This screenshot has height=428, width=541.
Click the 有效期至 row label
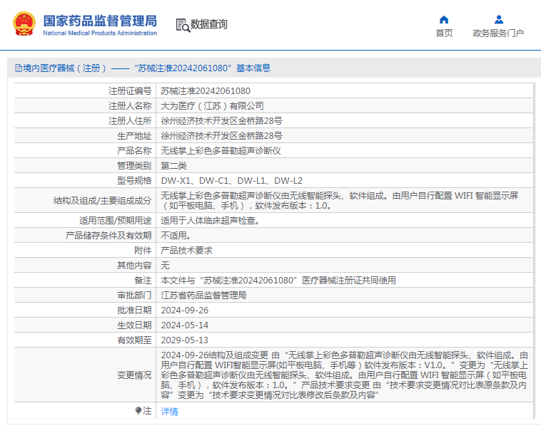point(134,340)
